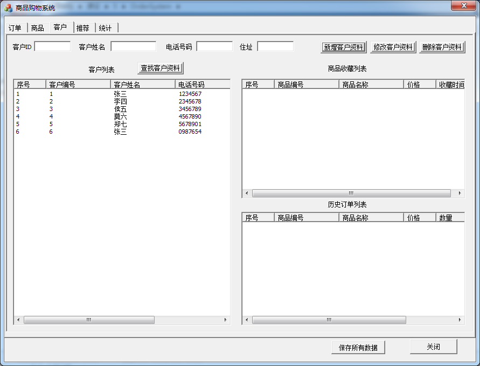Click the 新增客户资料 button

coord(344,47)
